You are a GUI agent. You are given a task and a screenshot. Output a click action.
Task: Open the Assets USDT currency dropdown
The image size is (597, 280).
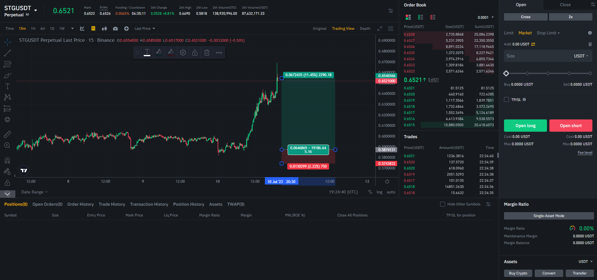[x=586, y=262]
